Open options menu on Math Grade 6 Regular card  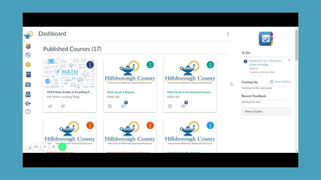150,65
